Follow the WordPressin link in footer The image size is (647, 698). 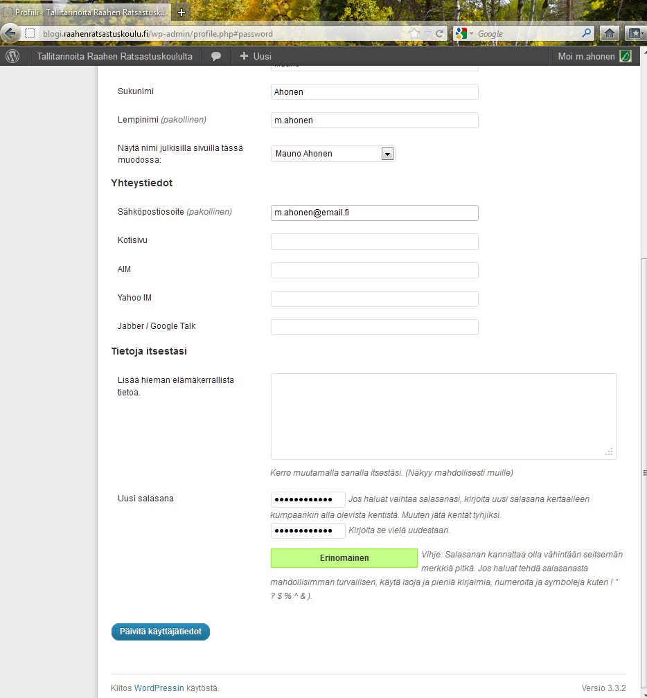click(x=159, y=688)
